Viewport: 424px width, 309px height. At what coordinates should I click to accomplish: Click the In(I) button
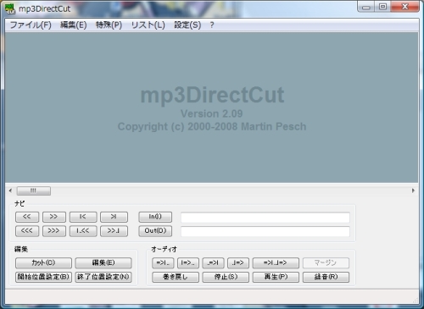pyautogui.click(x=155, y=217)
